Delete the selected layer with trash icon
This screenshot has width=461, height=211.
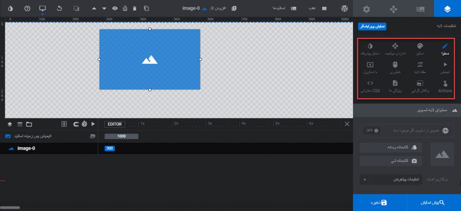(x=135, y=9)
